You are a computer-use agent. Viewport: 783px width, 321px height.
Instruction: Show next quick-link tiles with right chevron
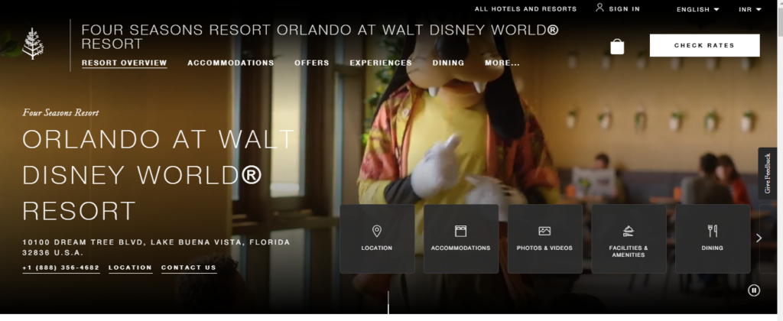(x=759, y=238)
